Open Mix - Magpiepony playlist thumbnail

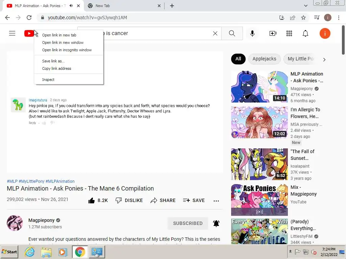[x=259, y=200]
